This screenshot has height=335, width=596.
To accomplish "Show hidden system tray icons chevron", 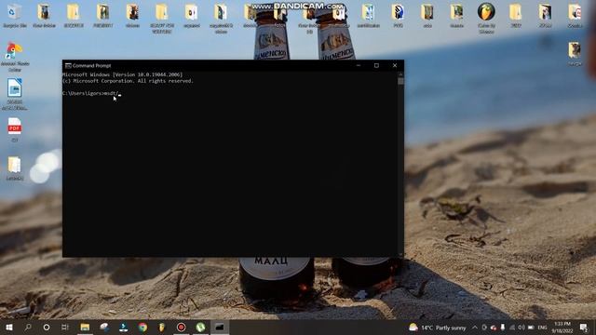I will (x=475, y=328).
